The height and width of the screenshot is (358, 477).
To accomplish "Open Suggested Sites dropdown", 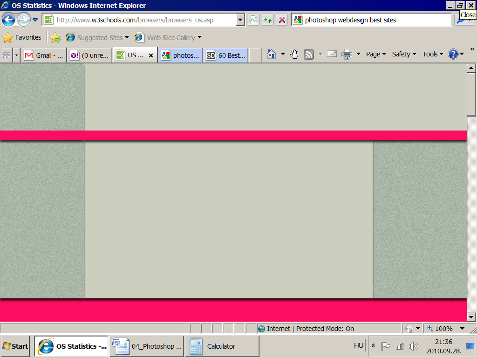I will click(x=97, y=37).
